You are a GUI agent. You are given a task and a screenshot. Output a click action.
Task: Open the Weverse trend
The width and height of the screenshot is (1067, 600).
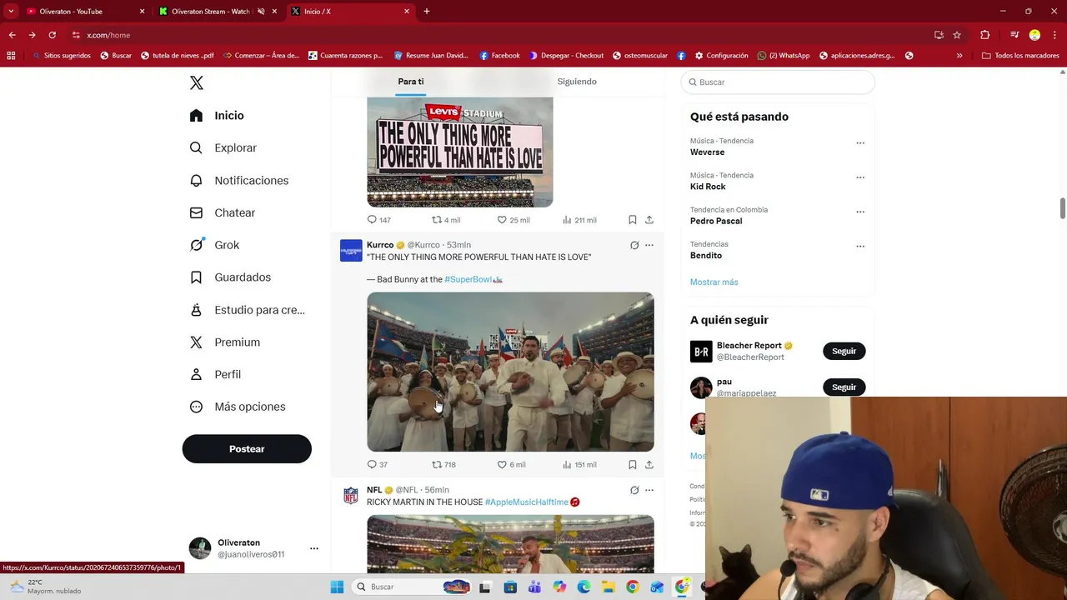click(707, 152)
